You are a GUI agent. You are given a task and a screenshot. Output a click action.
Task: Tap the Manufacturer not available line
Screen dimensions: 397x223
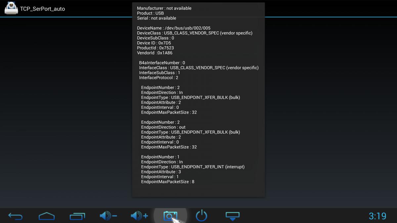point(164,8)
